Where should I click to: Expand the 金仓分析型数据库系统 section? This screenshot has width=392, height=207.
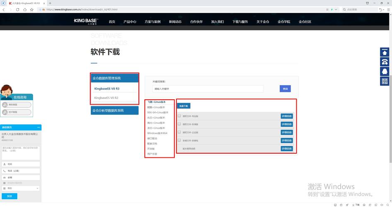click(114, 111)
